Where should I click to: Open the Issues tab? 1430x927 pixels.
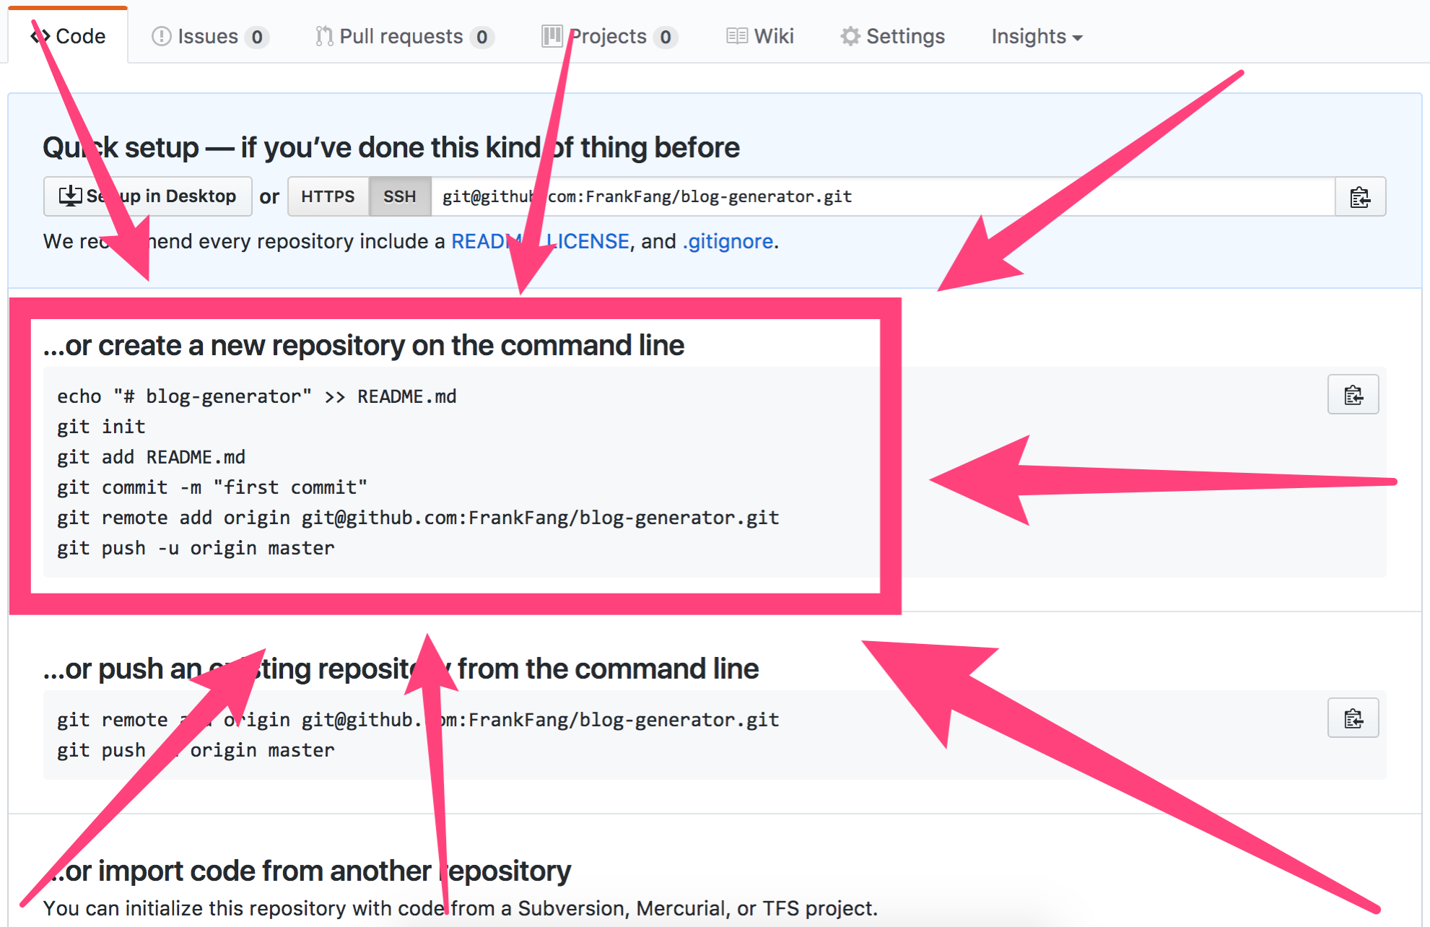pos(208,36)
